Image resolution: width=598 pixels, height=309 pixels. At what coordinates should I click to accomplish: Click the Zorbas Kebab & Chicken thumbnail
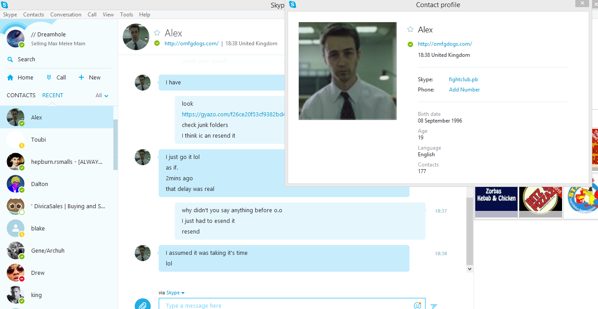point(496,201)
